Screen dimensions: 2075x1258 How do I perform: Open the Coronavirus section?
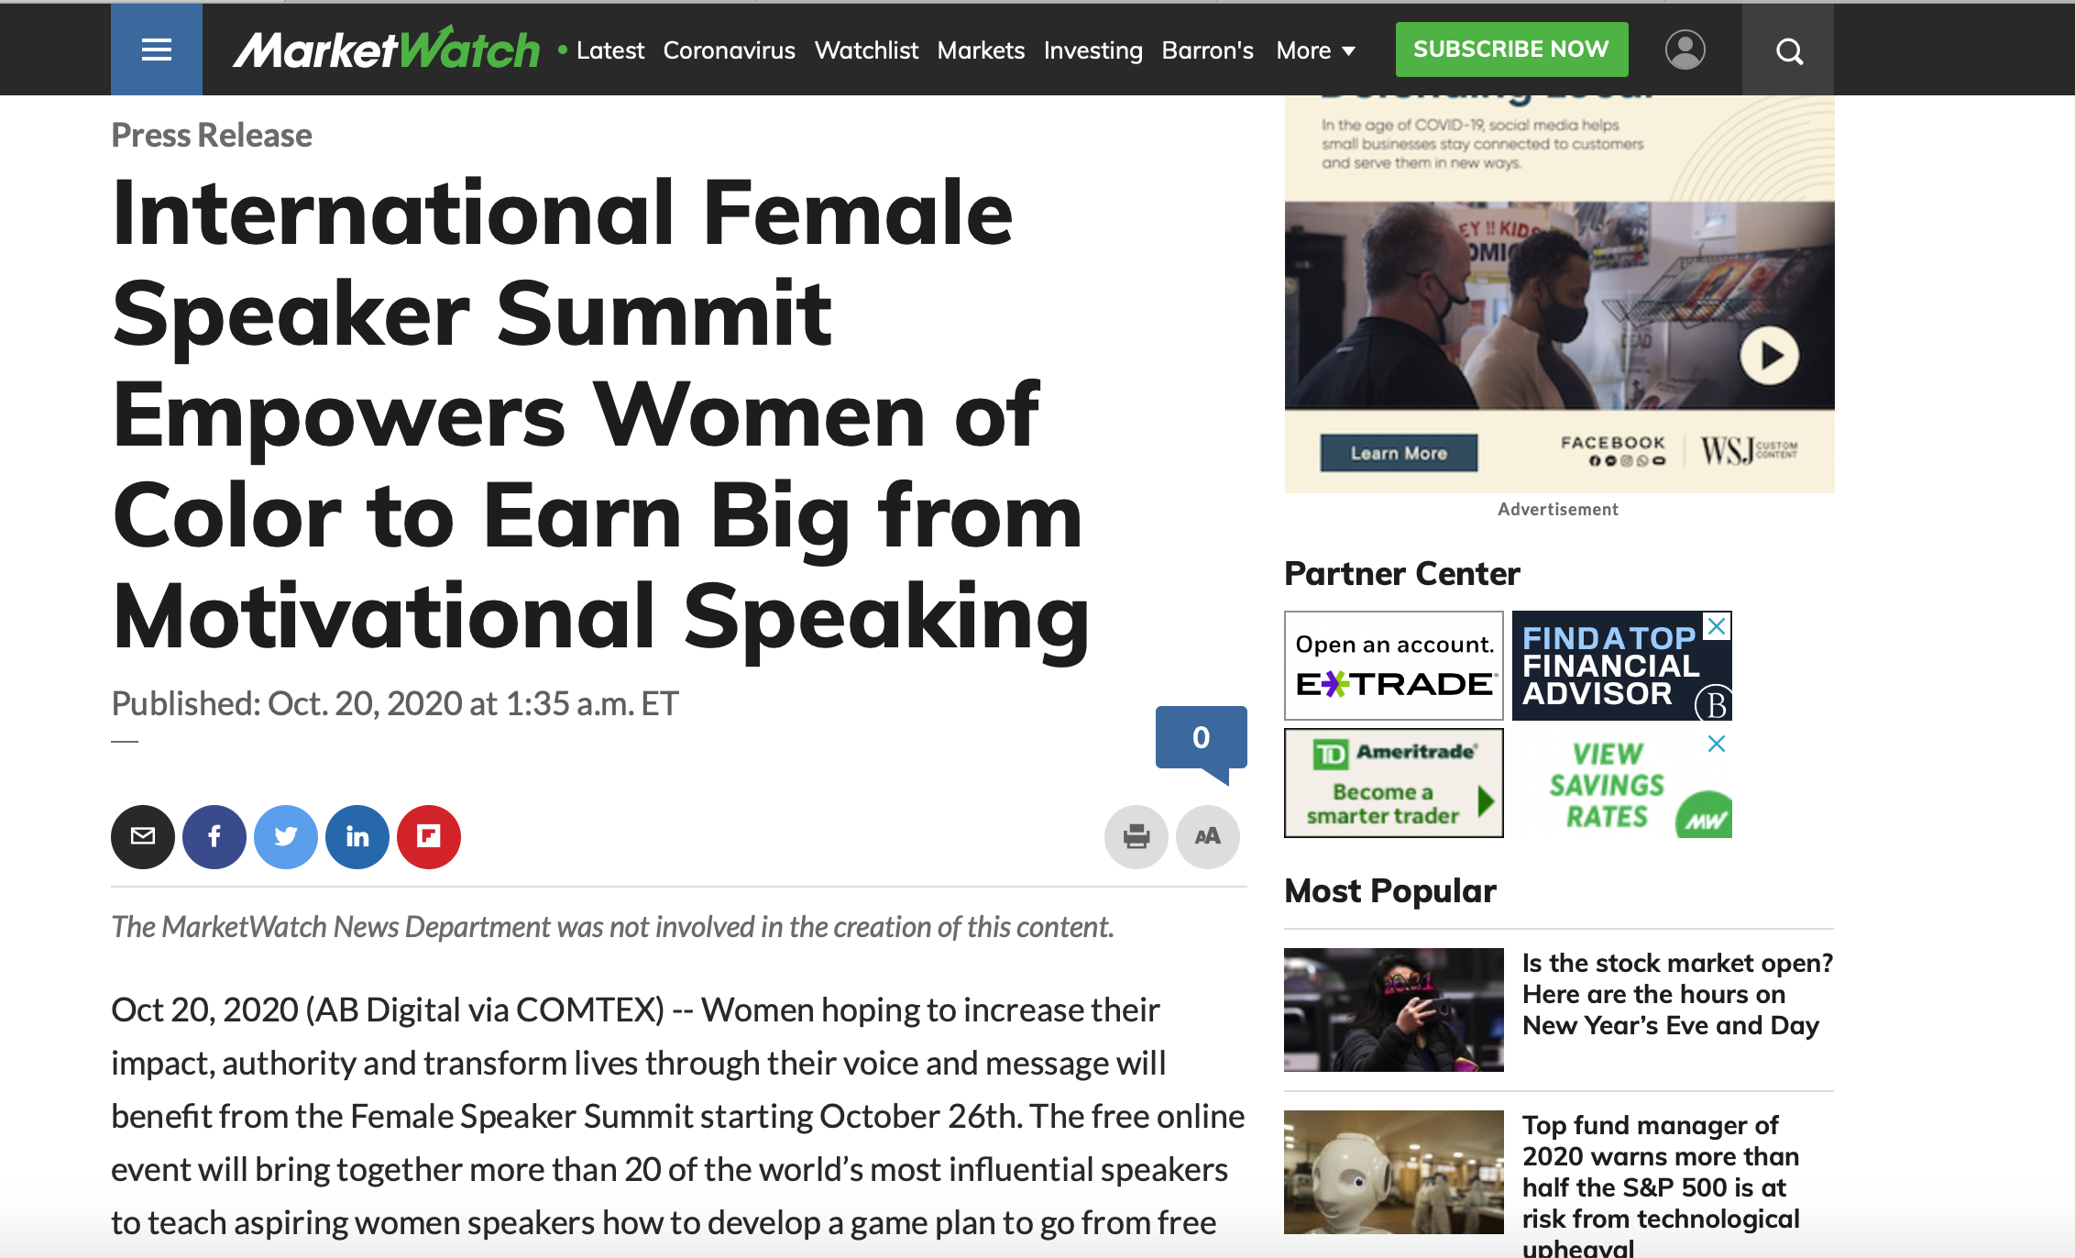tap(730, 50)
